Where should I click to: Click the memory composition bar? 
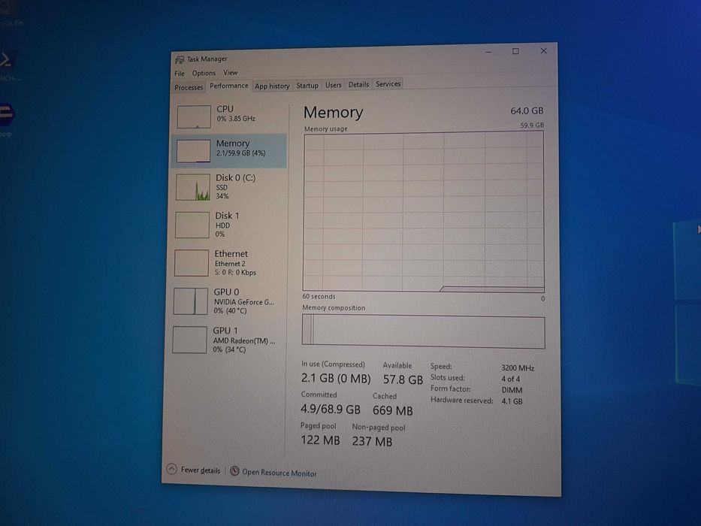pos(423,331)
